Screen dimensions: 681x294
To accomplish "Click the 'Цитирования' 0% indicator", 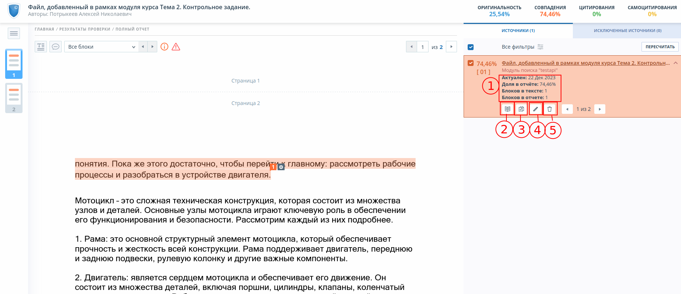I will 597,11.
